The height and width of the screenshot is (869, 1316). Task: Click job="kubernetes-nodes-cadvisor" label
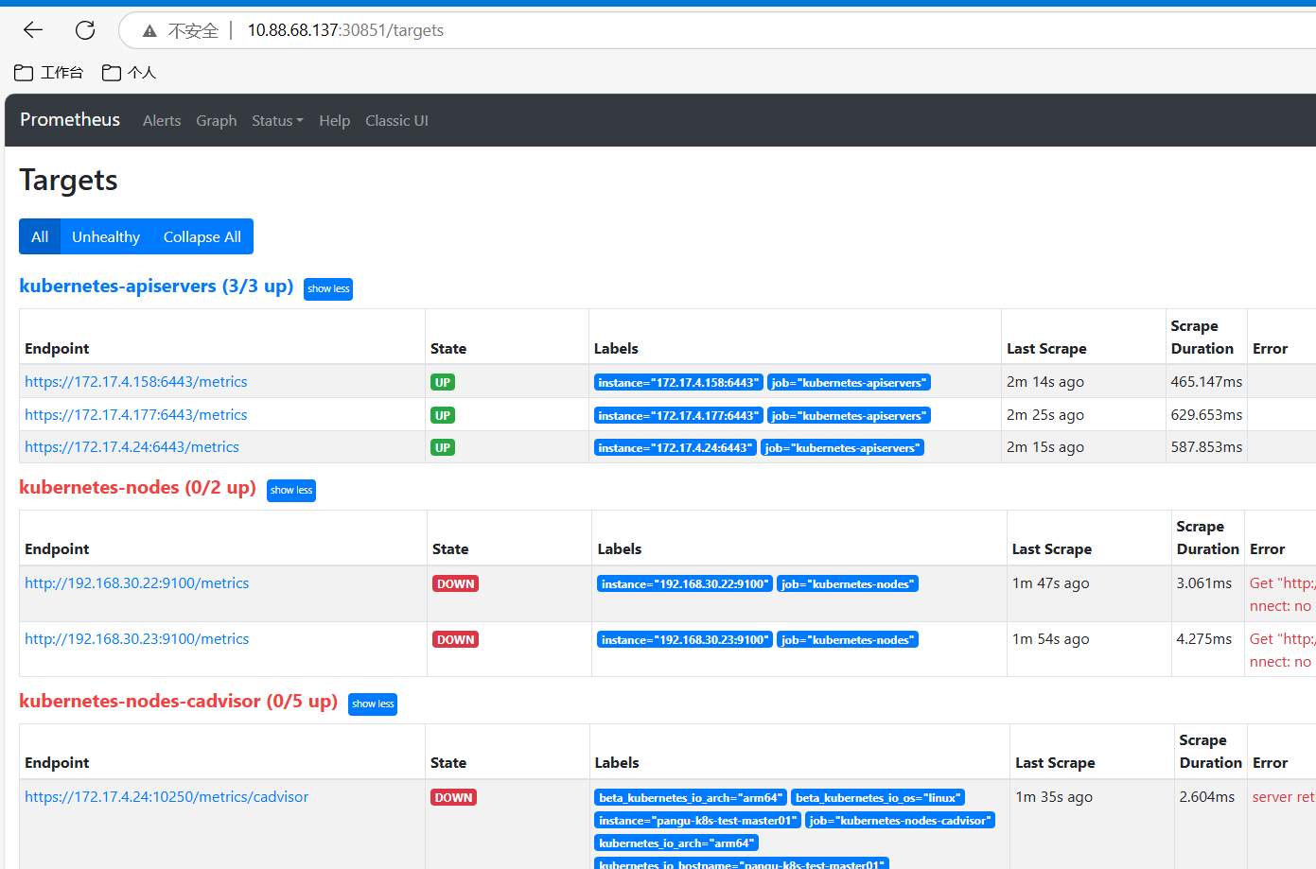coord(900,821)
